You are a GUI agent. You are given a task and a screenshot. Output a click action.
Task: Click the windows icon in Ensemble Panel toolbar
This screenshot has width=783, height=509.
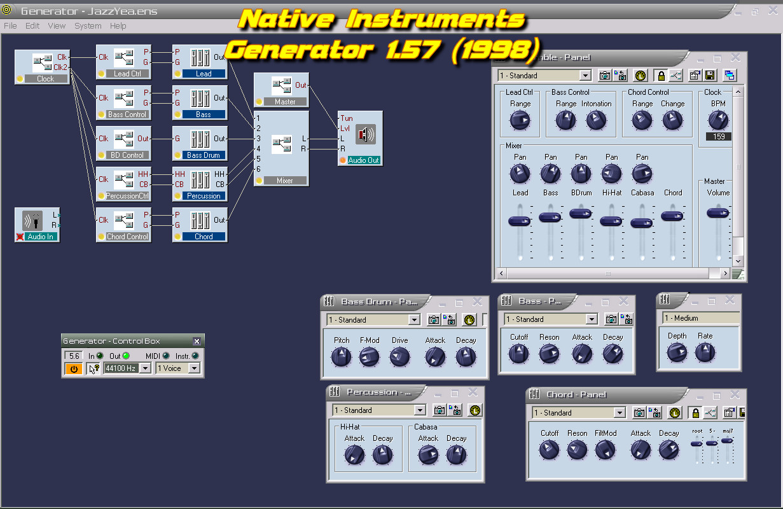(x=730, y=75)
